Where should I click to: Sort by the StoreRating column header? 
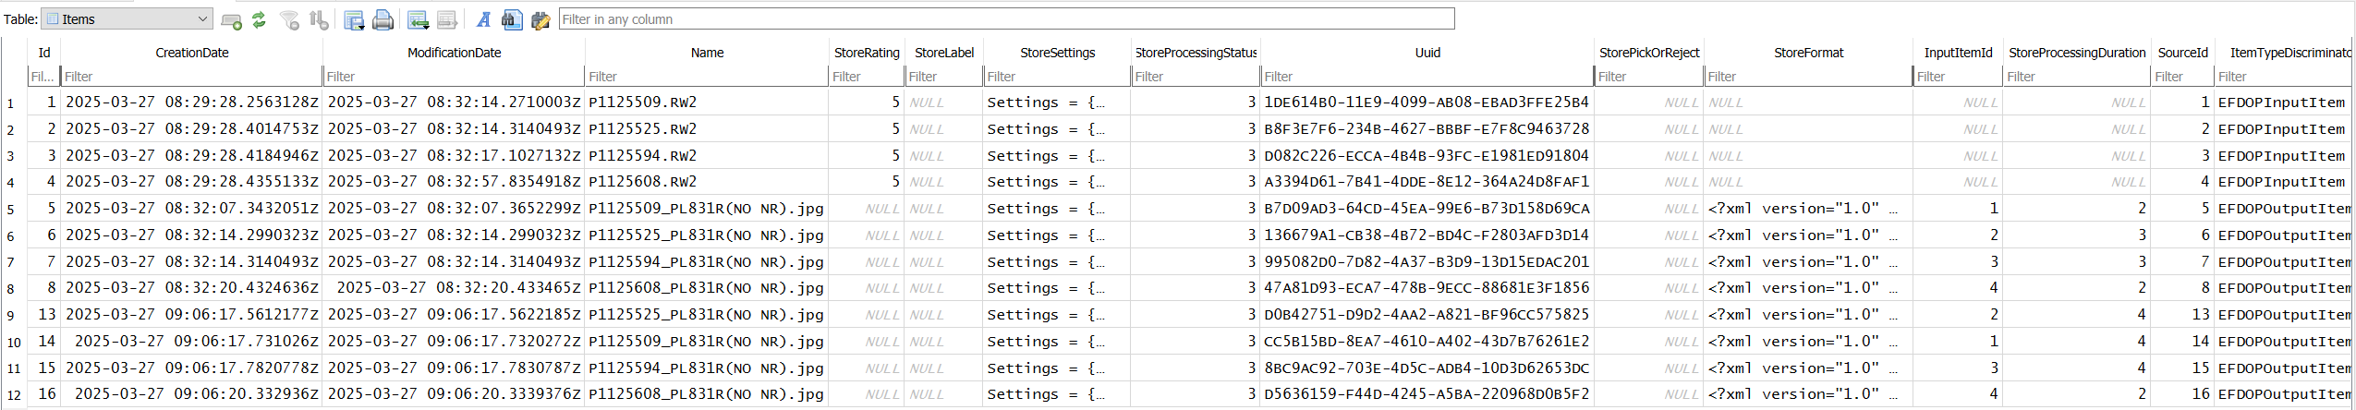pos(866,53)
